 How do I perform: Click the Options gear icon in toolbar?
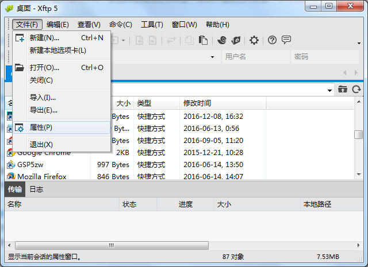(254, 40)
